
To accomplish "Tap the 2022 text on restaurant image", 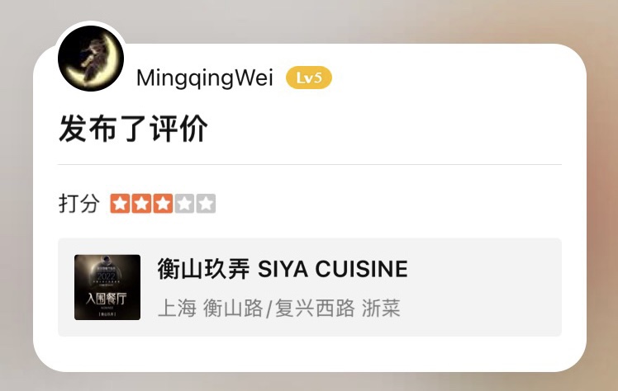I will point(106,276).
